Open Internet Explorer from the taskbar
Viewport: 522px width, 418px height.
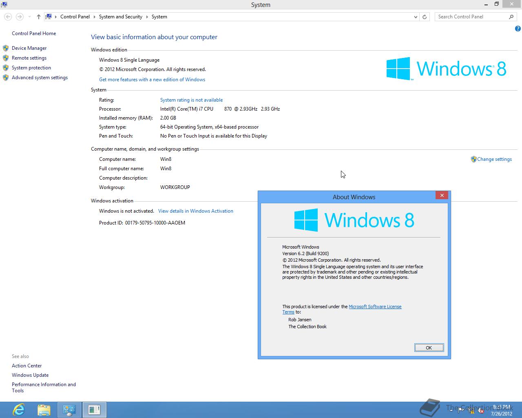coord(19,409)
